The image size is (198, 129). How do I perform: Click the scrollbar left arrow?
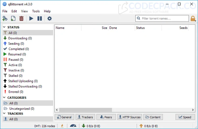click(x=57, y=110)
